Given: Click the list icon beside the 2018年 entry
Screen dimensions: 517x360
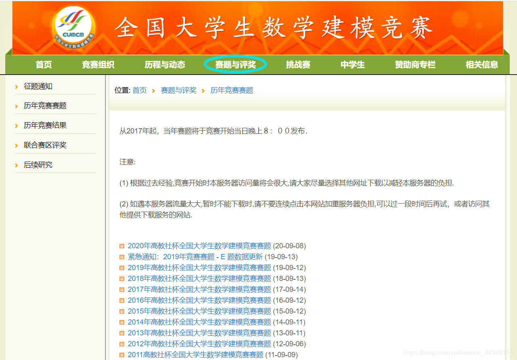Looking at the screenshot, I should (122, 279).
